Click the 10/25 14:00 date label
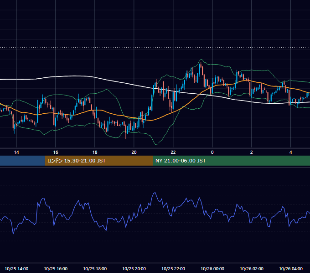Viewport: 310px width, 273px height. point(16,268)
